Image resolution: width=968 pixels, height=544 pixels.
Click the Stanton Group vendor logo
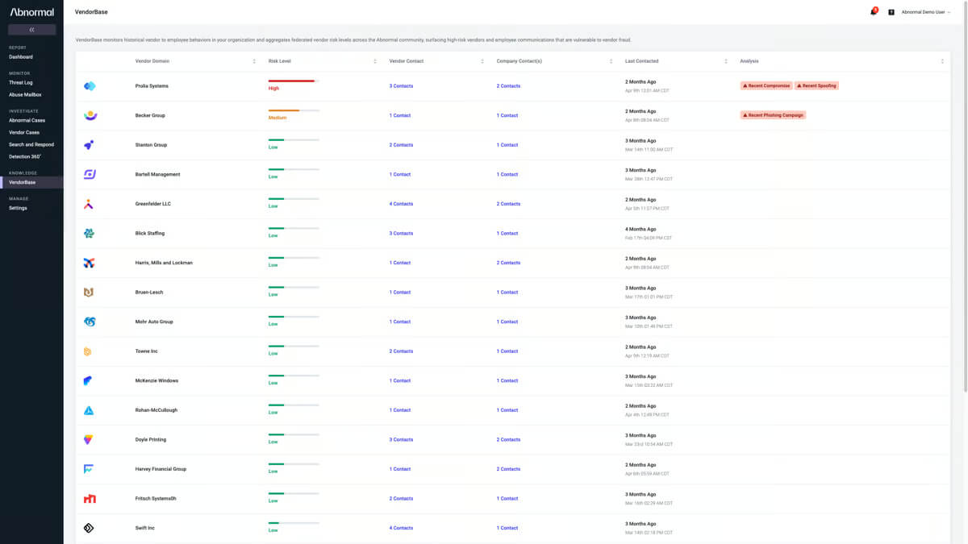(x=90, y=145)
